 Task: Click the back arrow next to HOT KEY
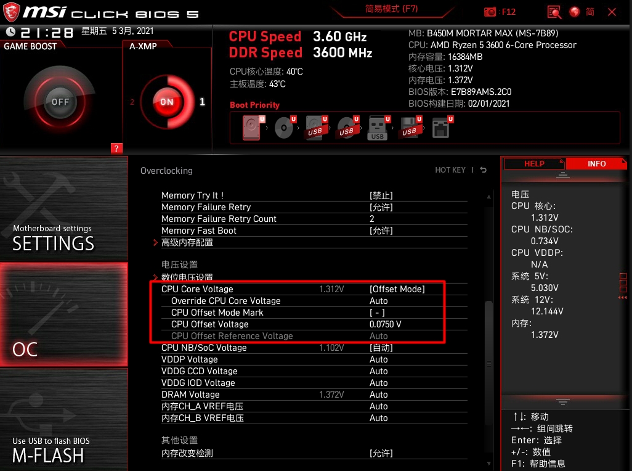click(x=484, y=170)
